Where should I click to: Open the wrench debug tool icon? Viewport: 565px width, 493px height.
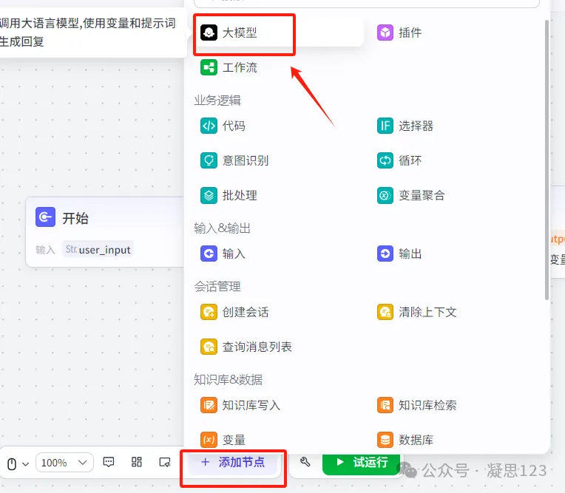305,463
